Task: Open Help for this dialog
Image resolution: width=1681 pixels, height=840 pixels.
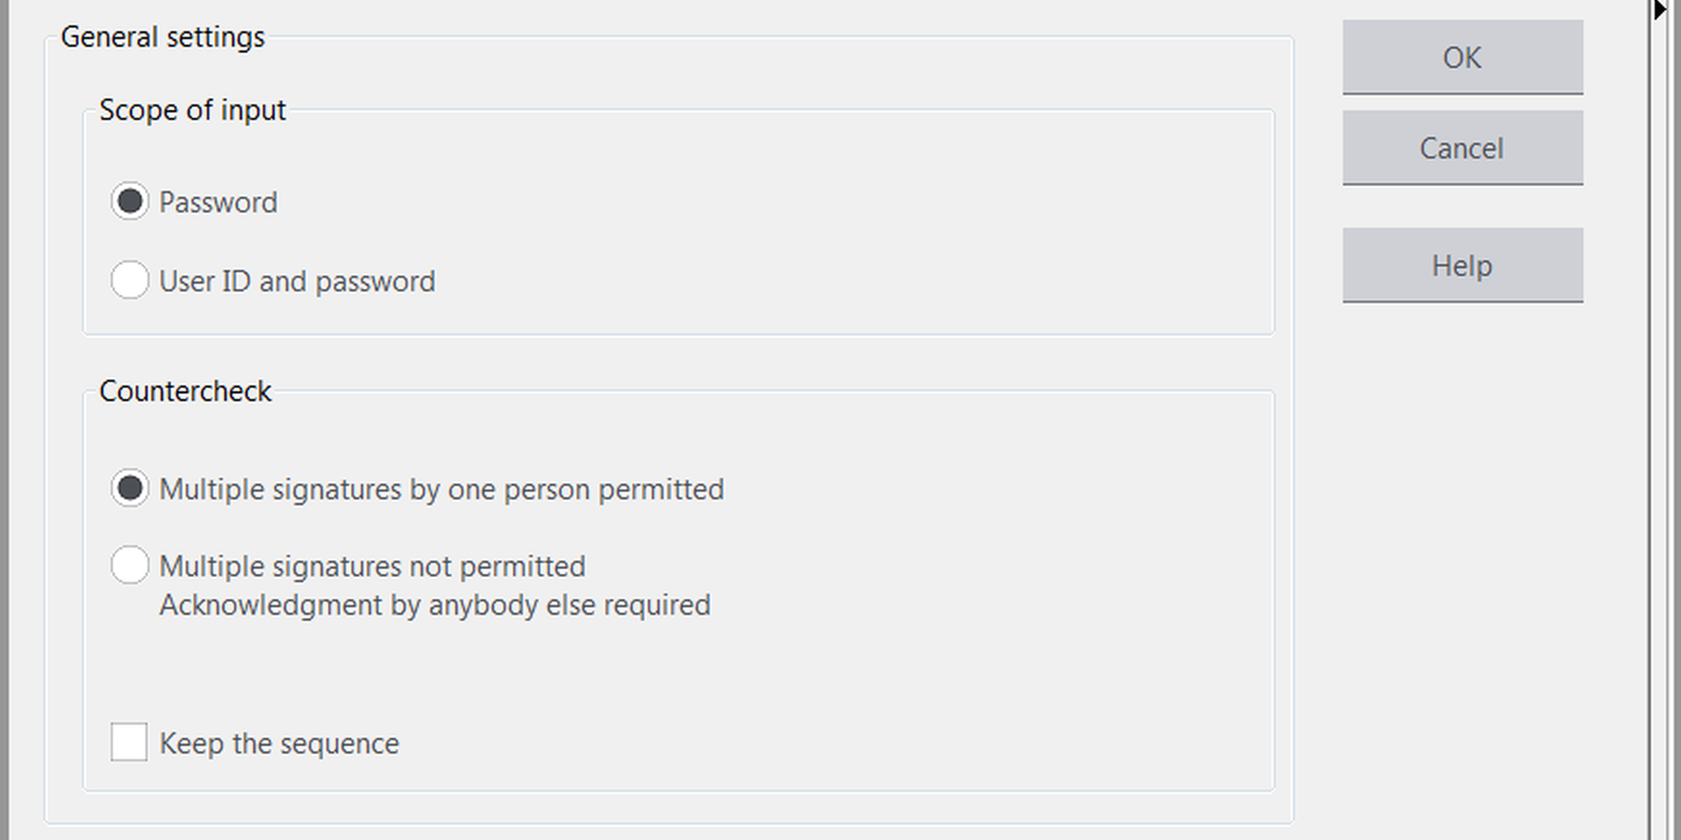Action: (x=1462, y=265)
